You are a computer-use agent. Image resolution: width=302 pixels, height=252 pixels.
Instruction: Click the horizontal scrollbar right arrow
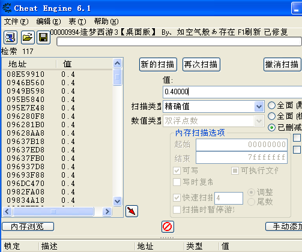(107, 211)
